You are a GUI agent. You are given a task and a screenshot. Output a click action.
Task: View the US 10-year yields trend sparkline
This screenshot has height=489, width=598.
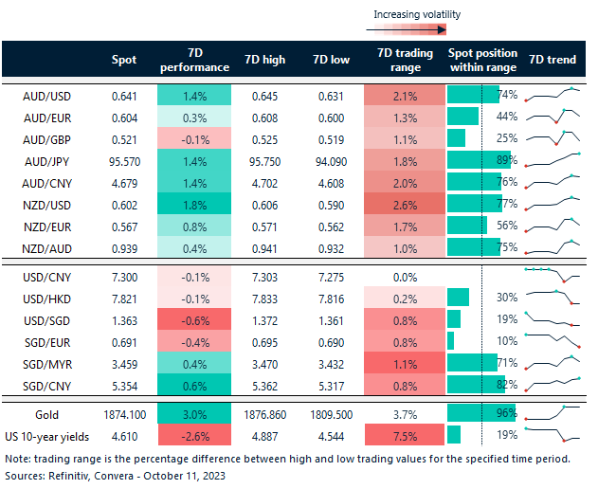(553, 434)
